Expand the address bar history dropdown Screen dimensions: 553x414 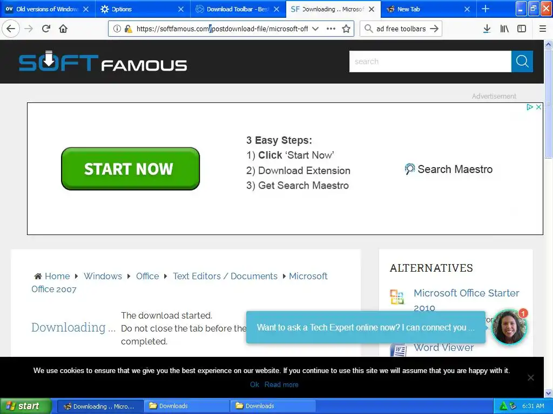point(315,29)
